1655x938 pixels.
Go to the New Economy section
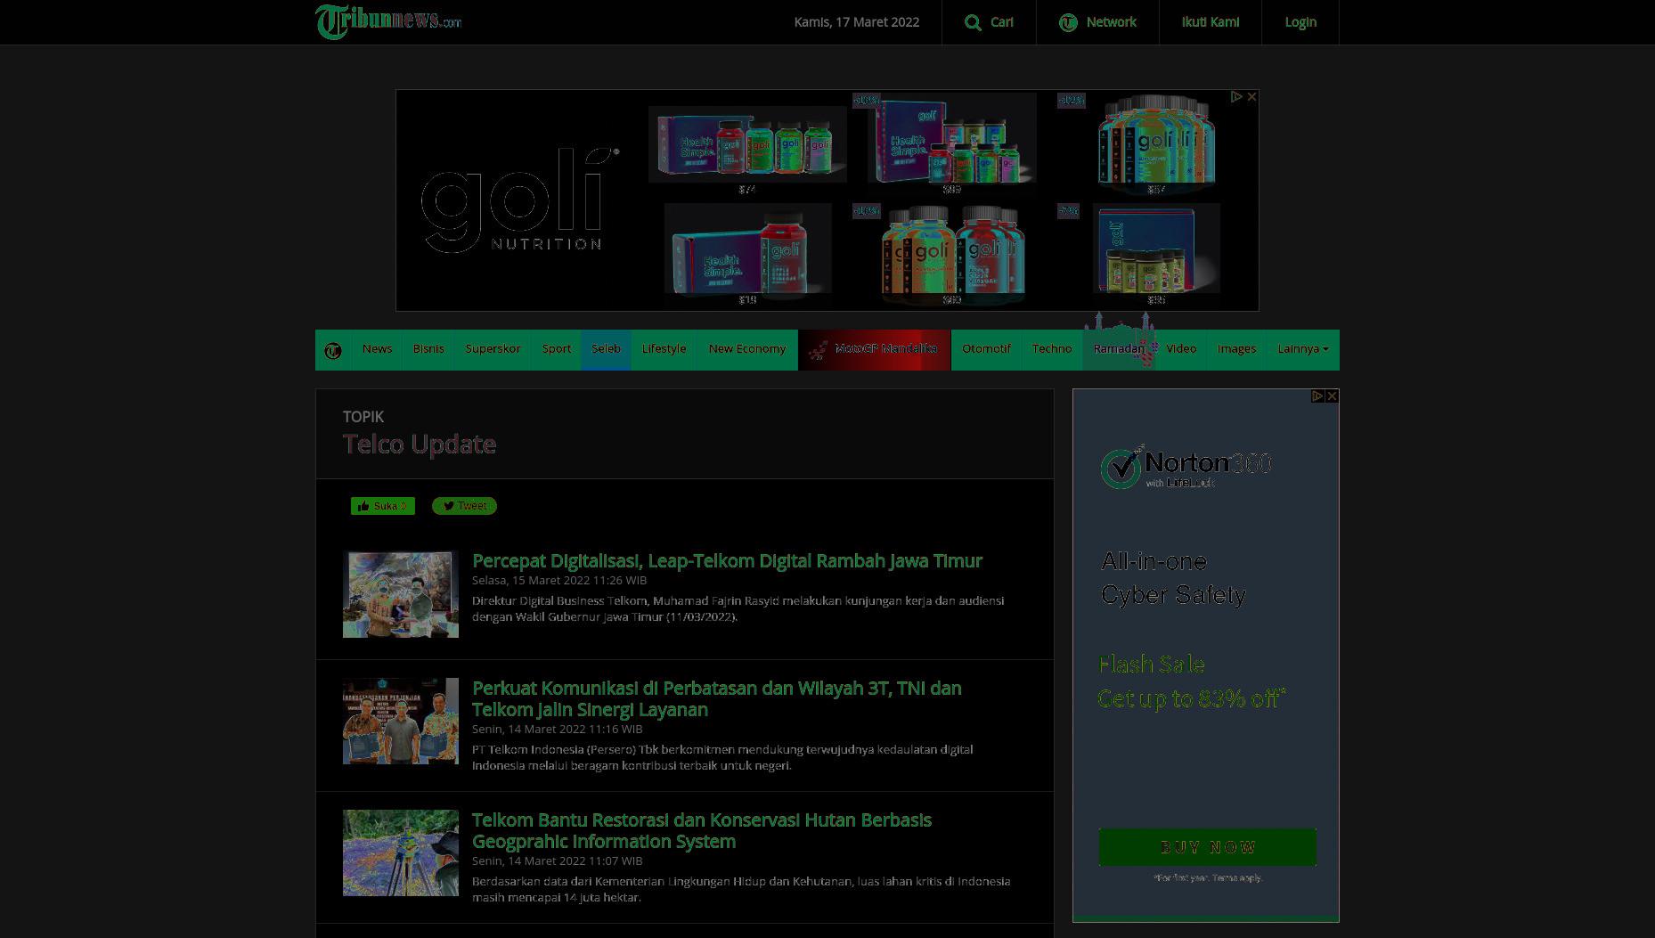[747, 349]
